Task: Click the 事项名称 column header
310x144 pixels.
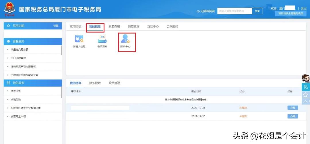Action: (x=76, y=92)
